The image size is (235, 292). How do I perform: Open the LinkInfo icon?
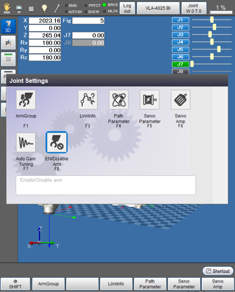pyautogui.click(x=88, y=100)
